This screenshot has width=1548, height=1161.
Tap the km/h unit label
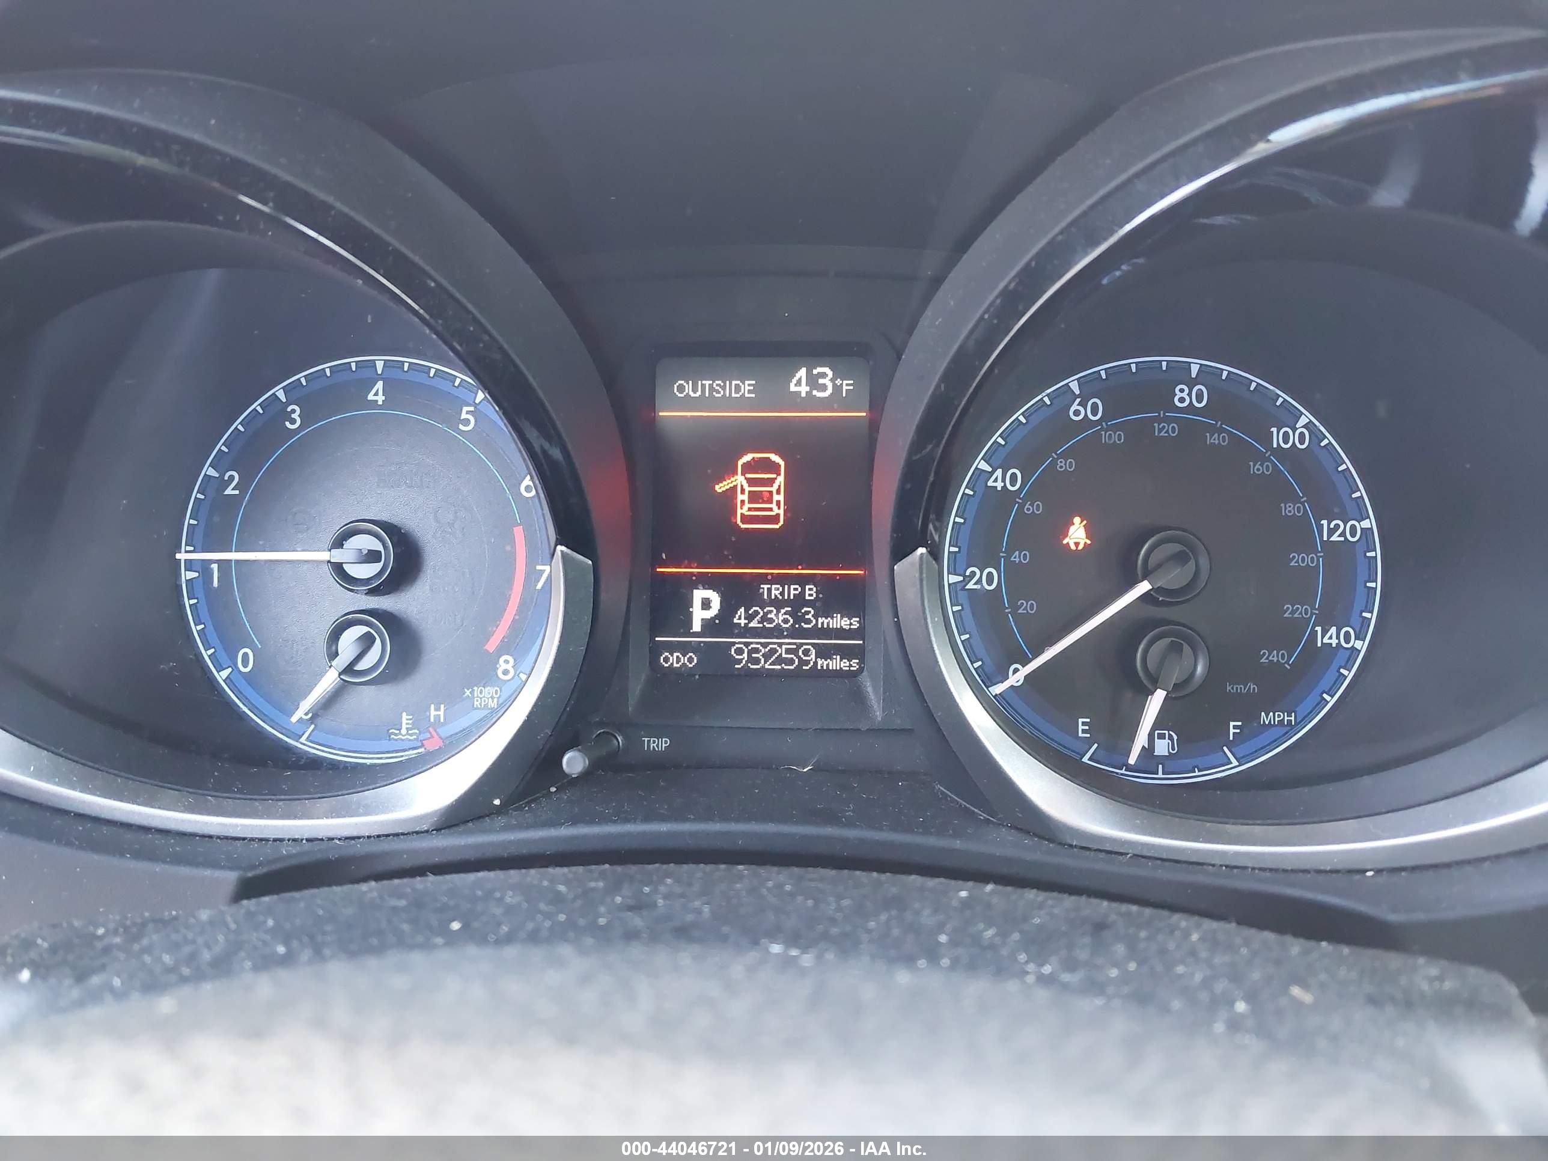[1242, 688]
